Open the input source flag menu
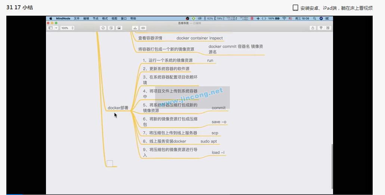Screen dimensions: 385x195 [290, 18]
